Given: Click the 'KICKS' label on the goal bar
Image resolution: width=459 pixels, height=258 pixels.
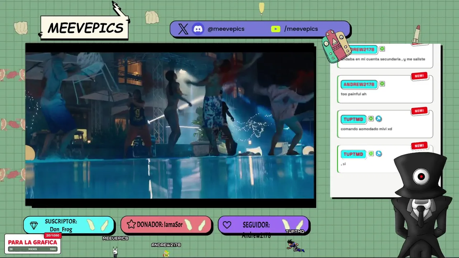Looking at the screenshot, I should [33, 249].
